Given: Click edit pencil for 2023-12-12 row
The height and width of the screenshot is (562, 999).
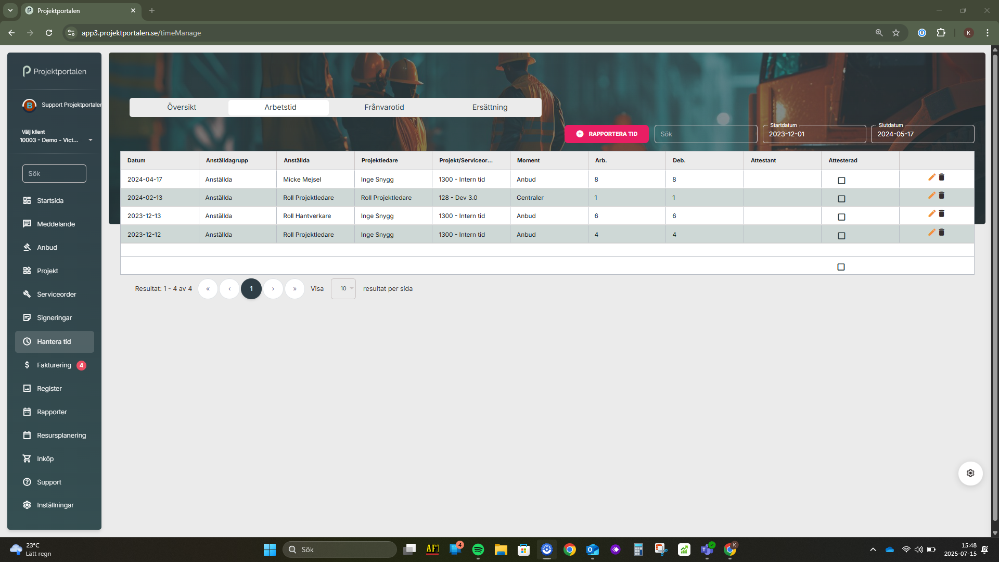Looking at the screenshot, I should click(931, 233).
